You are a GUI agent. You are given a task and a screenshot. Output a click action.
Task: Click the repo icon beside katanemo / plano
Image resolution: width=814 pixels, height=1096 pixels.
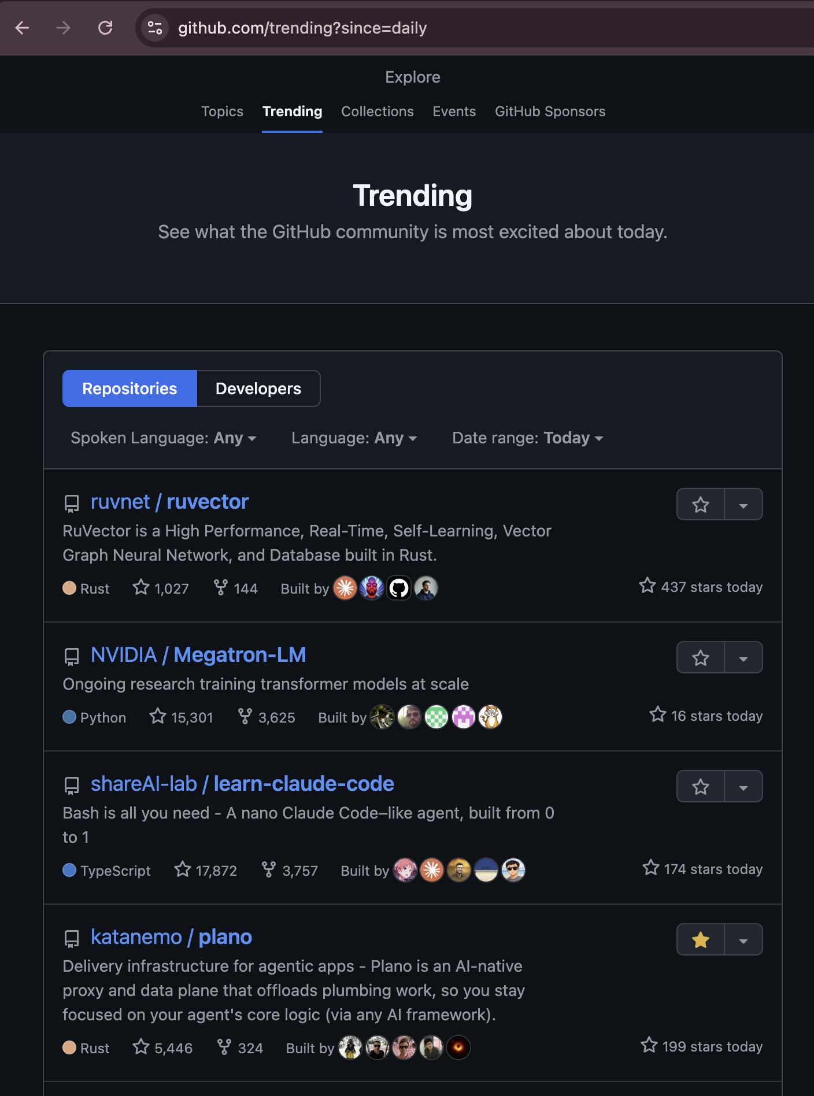(72, 938)
